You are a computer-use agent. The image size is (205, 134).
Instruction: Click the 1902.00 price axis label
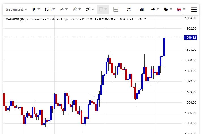tap(191, 28)
